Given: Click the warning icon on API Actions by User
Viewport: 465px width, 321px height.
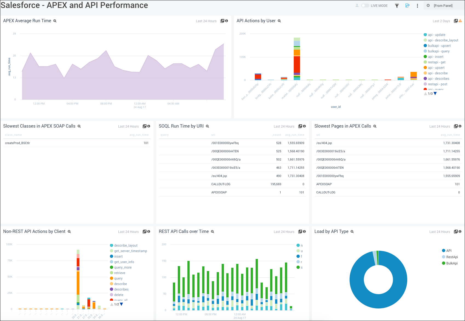Looking at the screenshot, I should (x=460, y=21).
